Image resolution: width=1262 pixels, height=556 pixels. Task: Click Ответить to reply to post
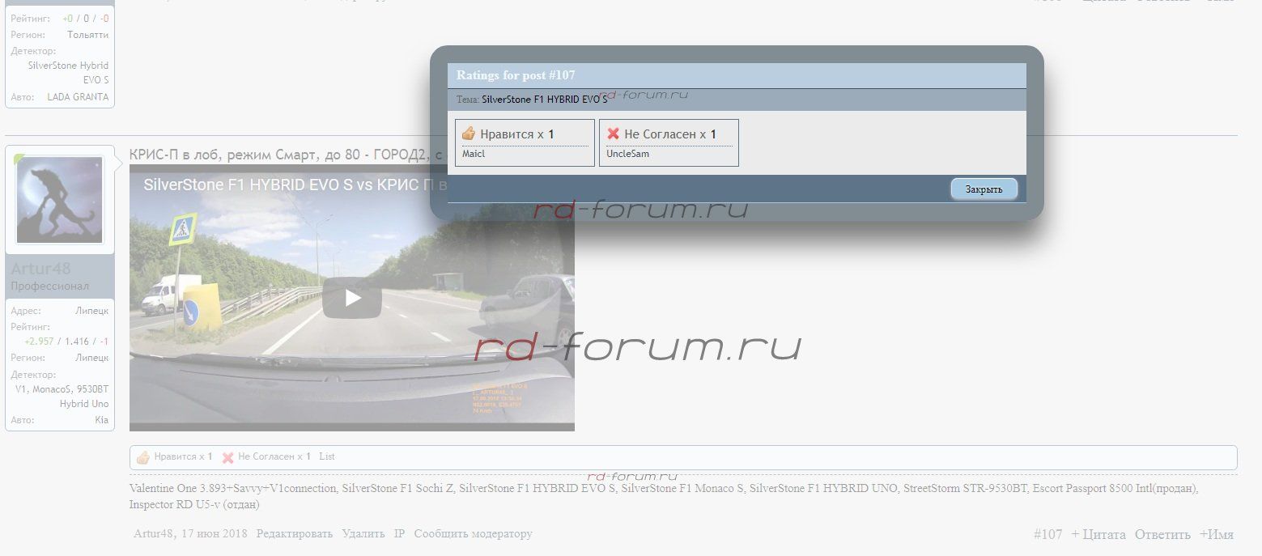(x=1162, y=535)
